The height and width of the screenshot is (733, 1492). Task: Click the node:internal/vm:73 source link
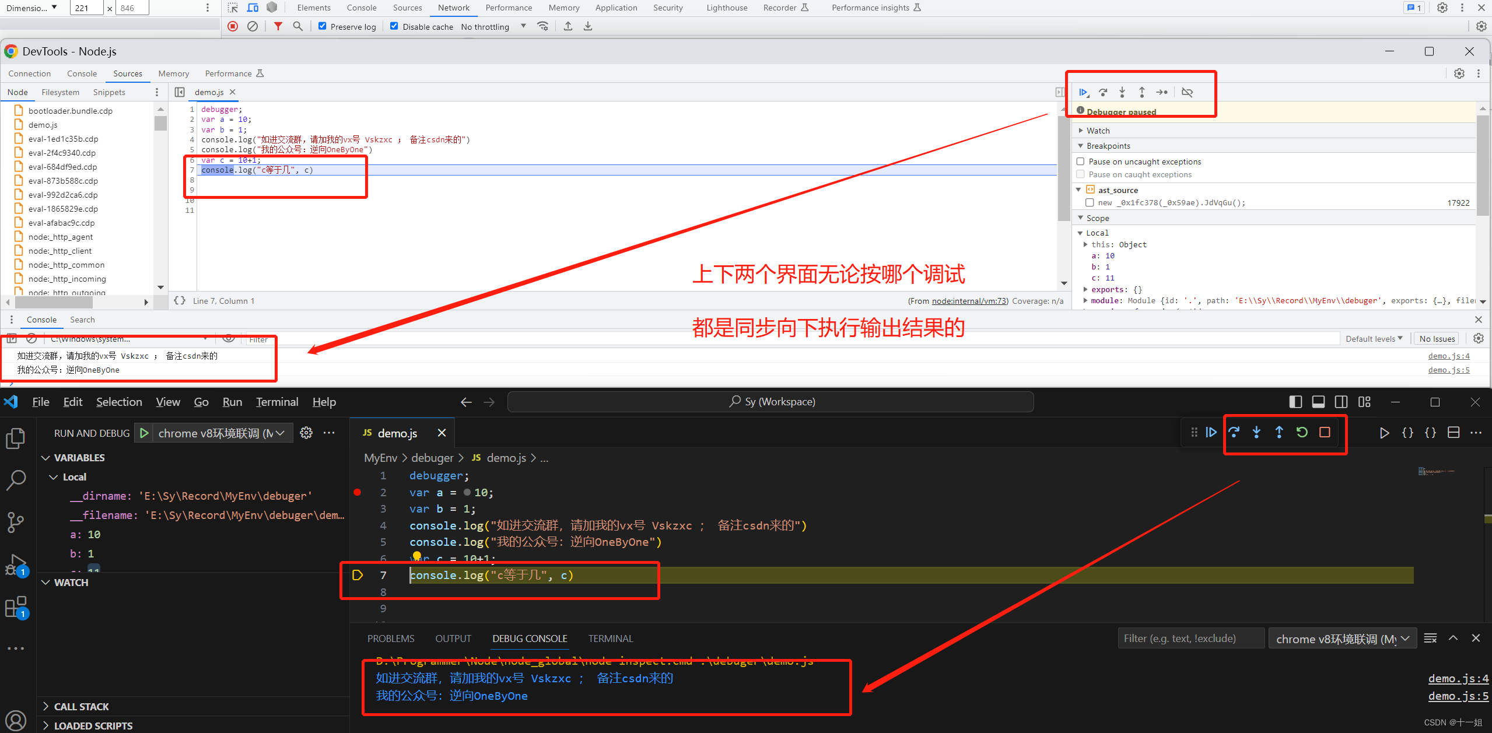(969, 301)
